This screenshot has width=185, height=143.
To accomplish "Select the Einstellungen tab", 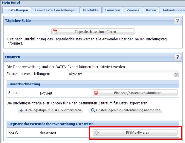I will [17, 10].
